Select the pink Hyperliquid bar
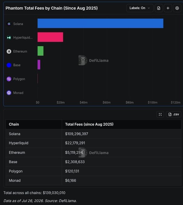 (50, 37)
